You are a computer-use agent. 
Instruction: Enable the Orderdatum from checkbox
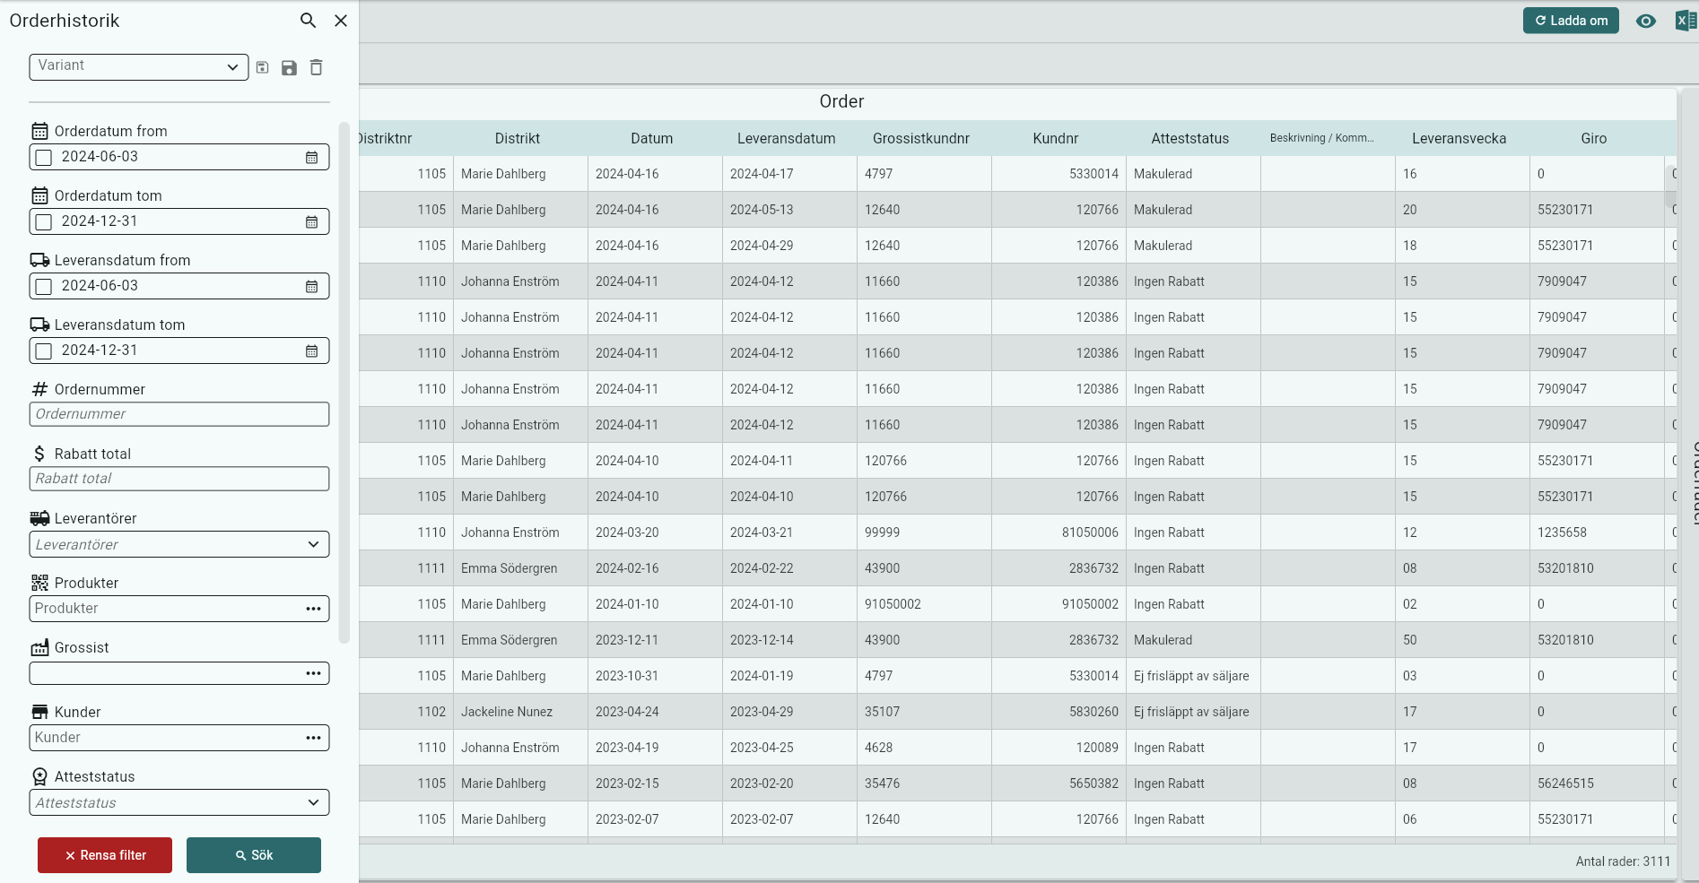click(x=44, y=158)
